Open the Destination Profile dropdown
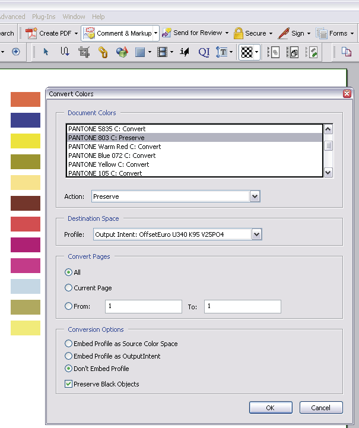 tap(256, 234)
